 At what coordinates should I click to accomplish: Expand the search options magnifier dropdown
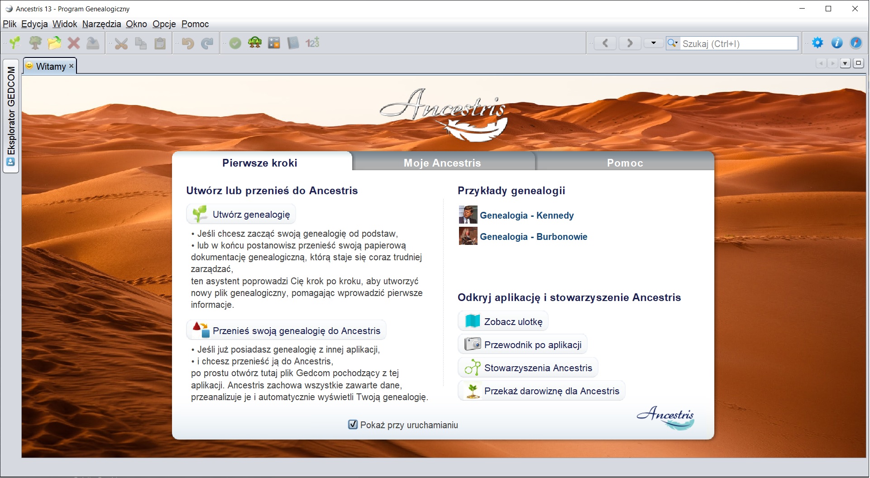673,43
